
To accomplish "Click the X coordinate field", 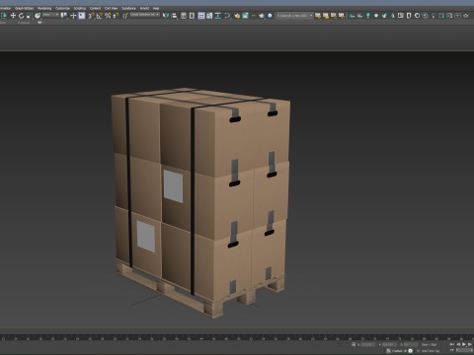I will click(x=368, y=344).
